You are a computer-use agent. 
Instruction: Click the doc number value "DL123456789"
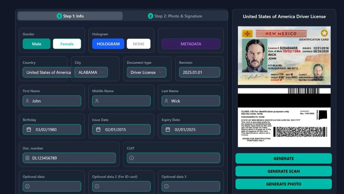(44, 158)
